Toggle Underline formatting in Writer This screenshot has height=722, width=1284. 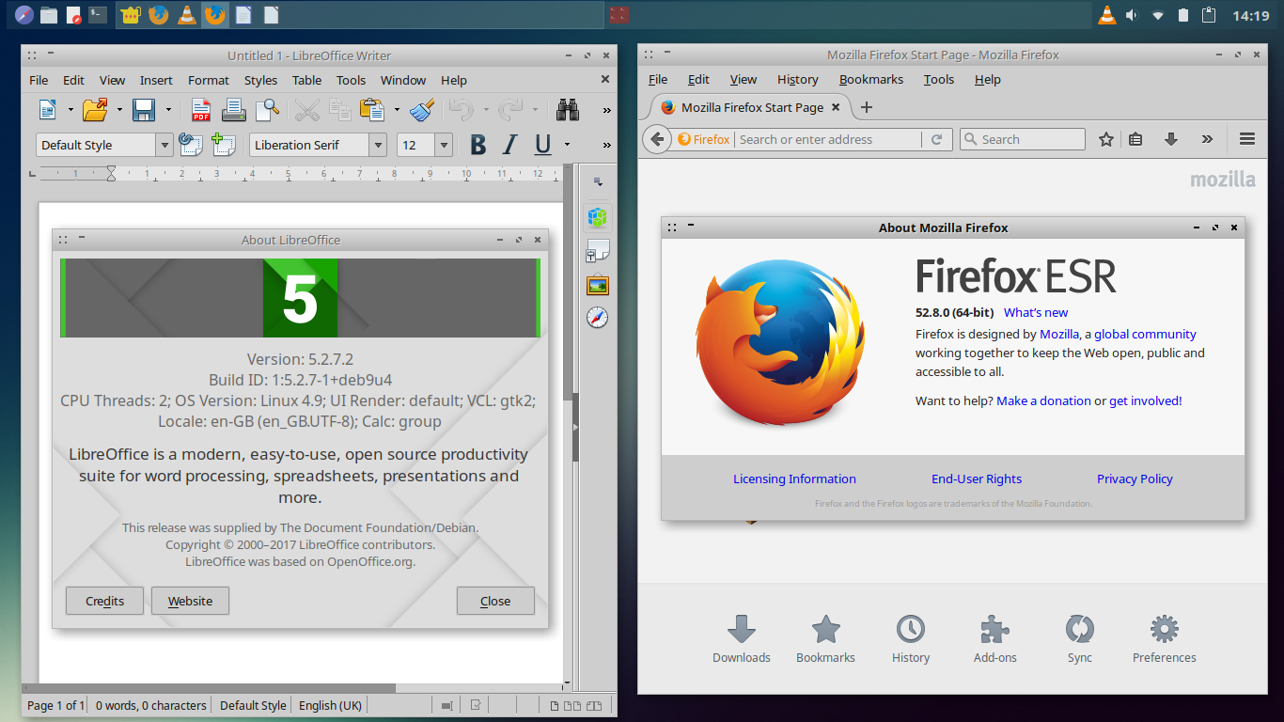(542, 145)
